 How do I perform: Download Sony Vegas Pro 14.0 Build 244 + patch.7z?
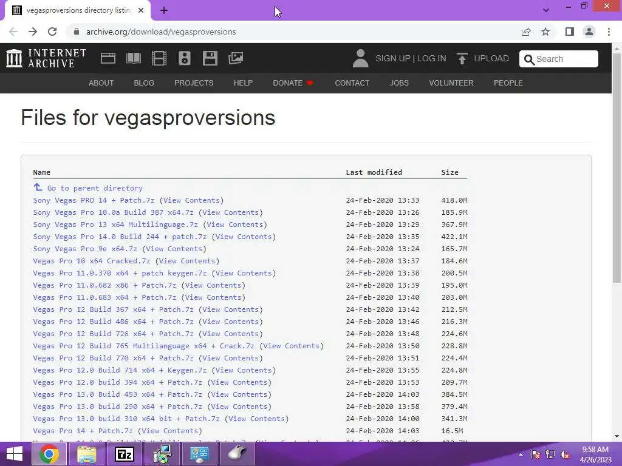[x=120, y=237]
